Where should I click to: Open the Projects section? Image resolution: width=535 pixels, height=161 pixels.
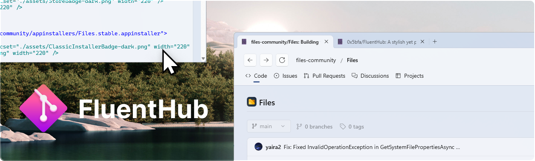click(x=409, y=76)
